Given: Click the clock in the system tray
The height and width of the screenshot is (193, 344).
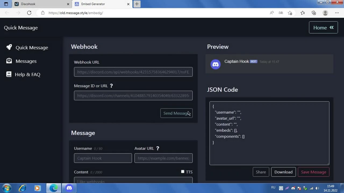Looking at the screenshot, I should point(331,188).
